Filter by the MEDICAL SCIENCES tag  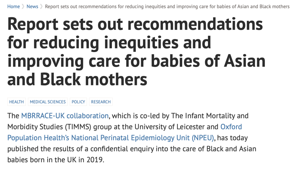point(48,102)
